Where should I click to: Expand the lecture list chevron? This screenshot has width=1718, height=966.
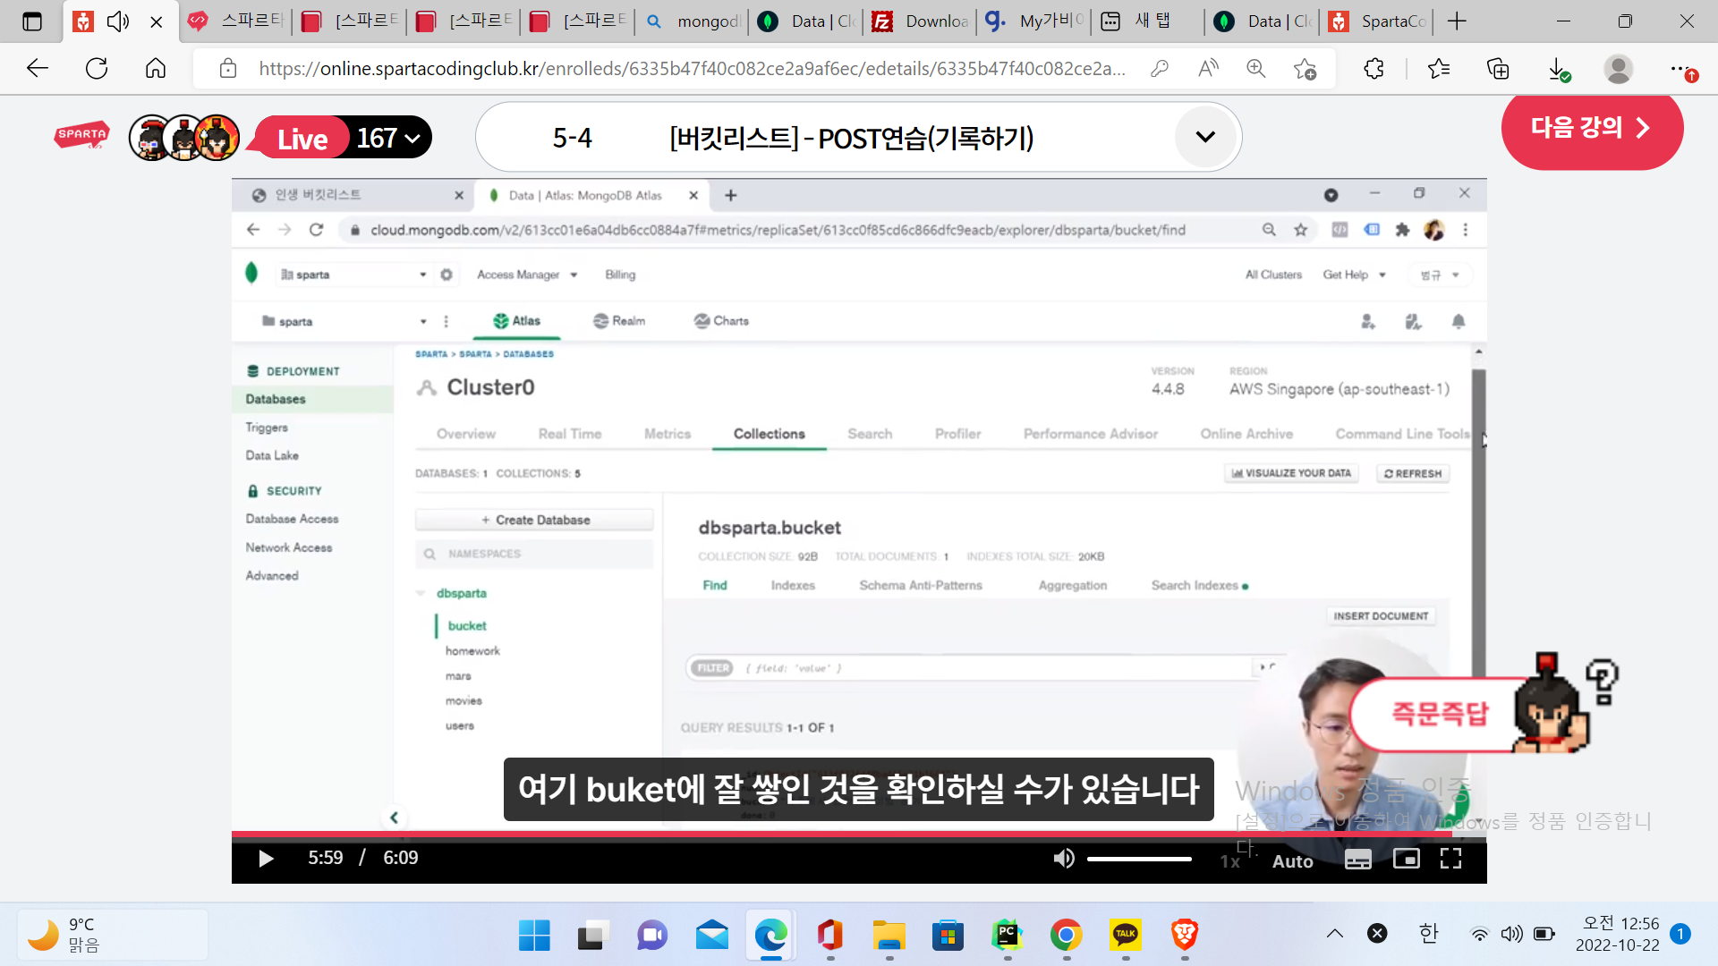pos(1205,137)
